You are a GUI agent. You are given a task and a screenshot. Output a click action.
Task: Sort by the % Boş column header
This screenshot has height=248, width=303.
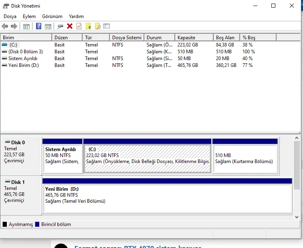258,38
